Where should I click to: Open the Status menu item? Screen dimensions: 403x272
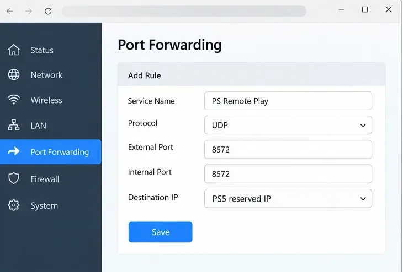coord(42,50)
